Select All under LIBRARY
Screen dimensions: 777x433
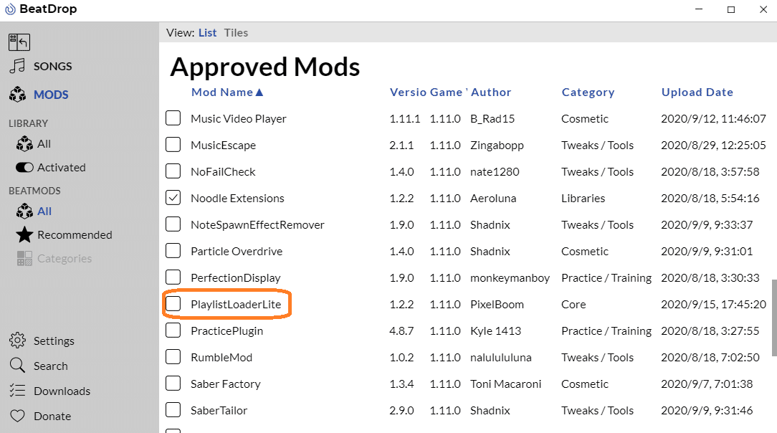point(44,143)
